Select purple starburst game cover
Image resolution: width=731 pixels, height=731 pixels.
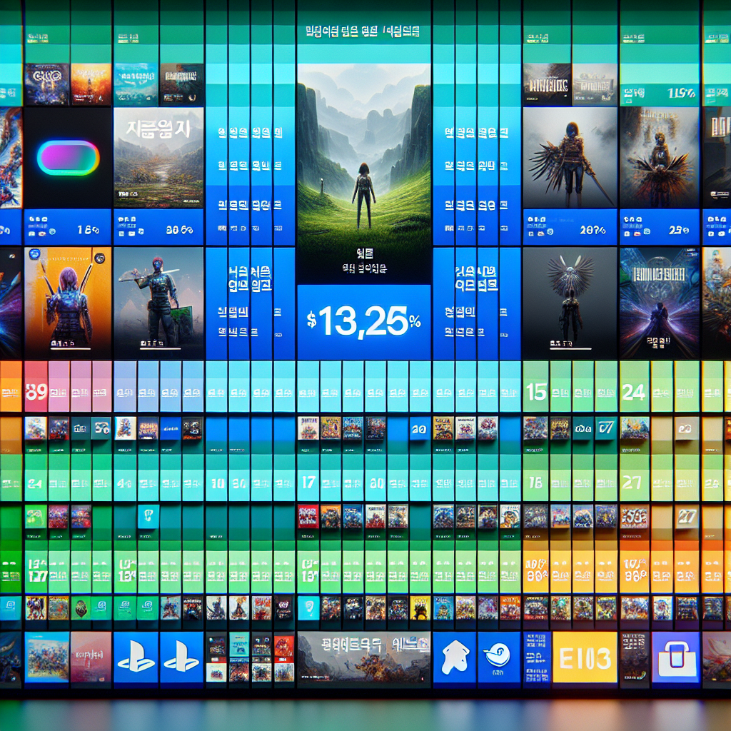point(660,303)
